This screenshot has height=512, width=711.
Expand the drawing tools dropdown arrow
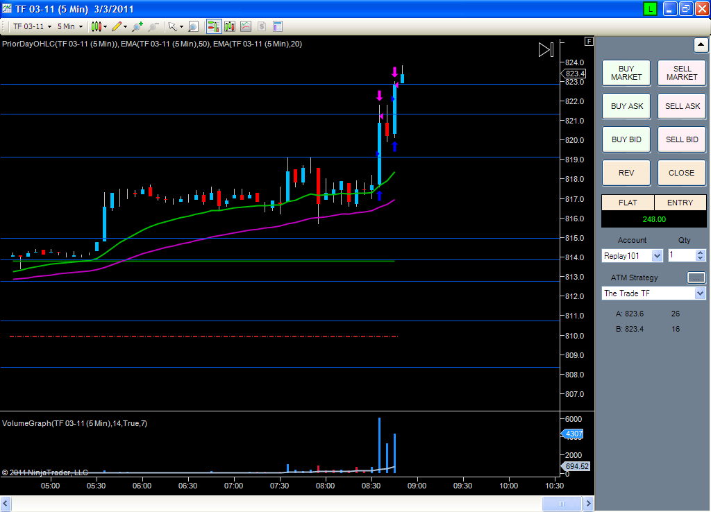click(125, 27)
